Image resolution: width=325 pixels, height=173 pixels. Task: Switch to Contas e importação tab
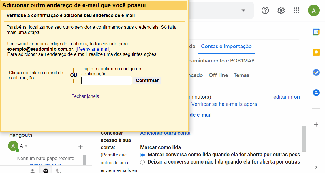click(226, 46)
